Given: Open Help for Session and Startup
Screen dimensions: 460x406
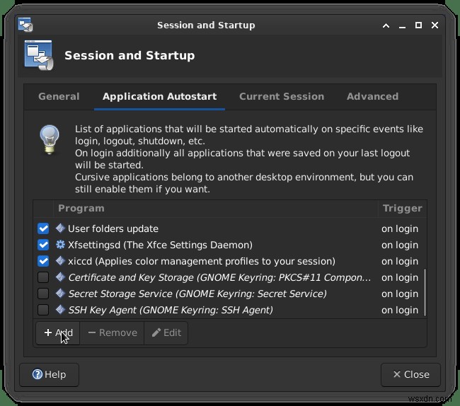Looking at the screenshot, I should (50, 374).
